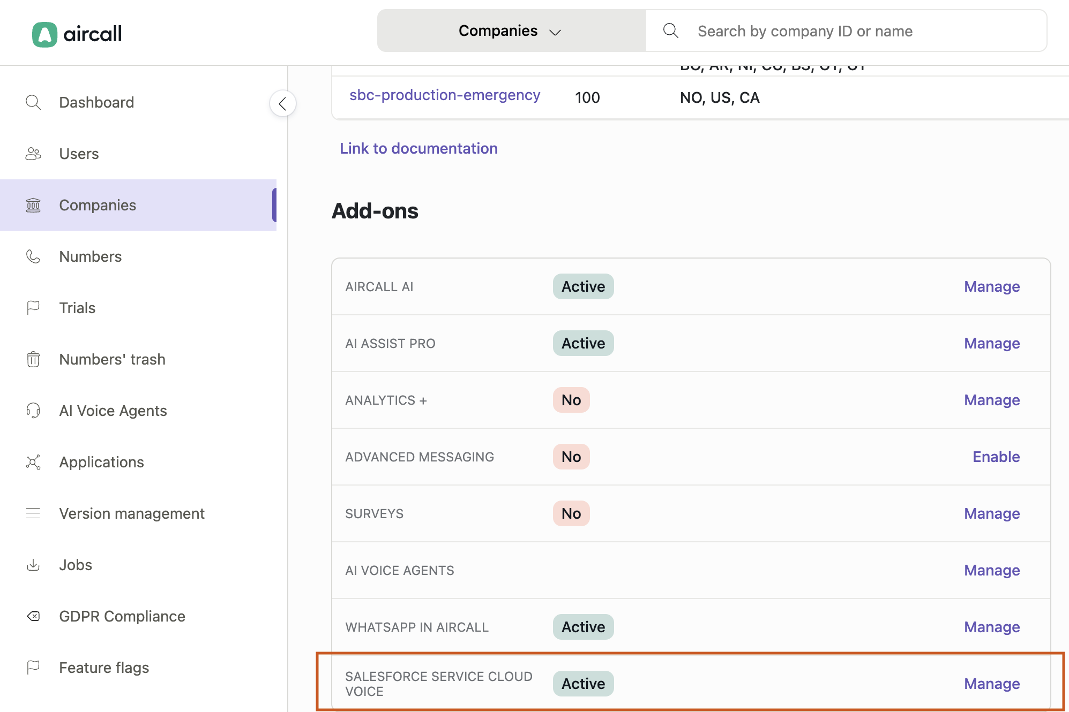1069x712 pixels.
Task: Open AI Voice Agents in the sidebar
Action: 138,411
